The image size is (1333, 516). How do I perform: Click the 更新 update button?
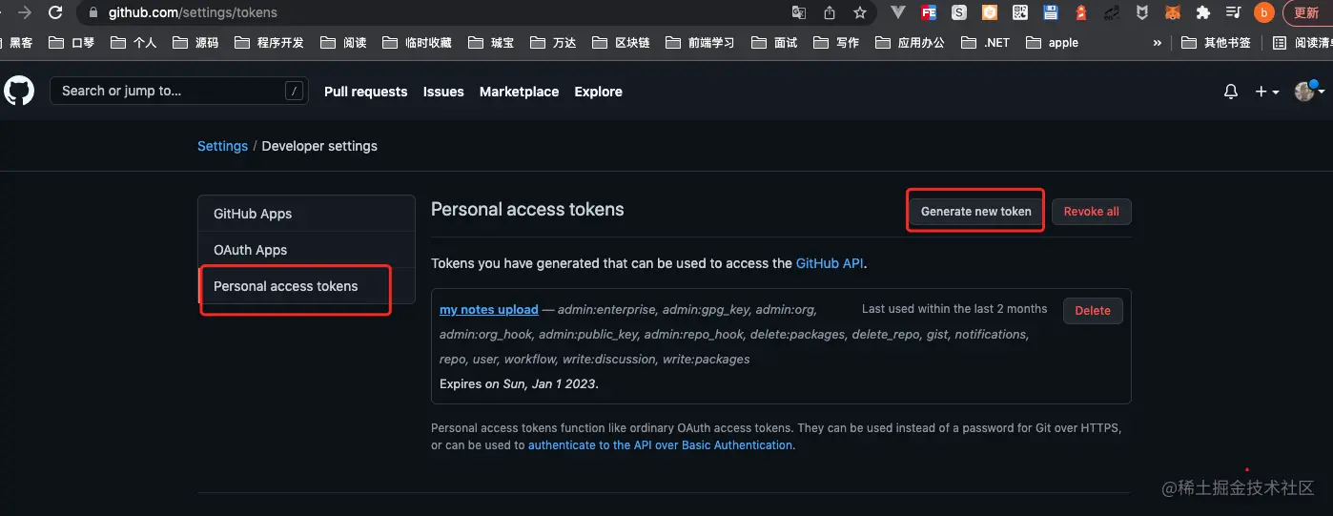coord(1308,12)
